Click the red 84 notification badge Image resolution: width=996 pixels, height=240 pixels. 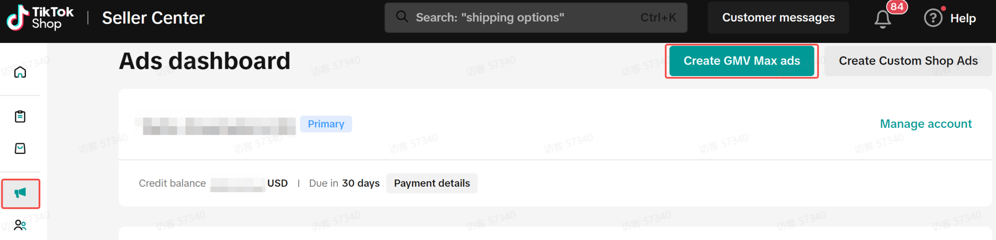897,7
